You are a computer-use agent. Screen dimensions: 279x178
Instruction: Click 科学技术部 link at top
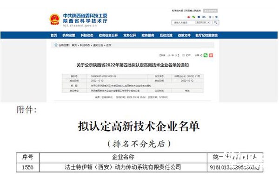pyautogui.click(x=177, y=11)
